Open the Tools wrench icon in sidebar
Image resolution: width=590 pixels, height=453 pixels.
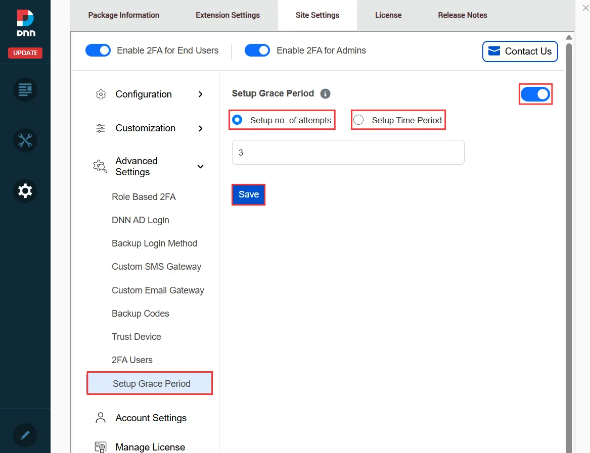25,140
